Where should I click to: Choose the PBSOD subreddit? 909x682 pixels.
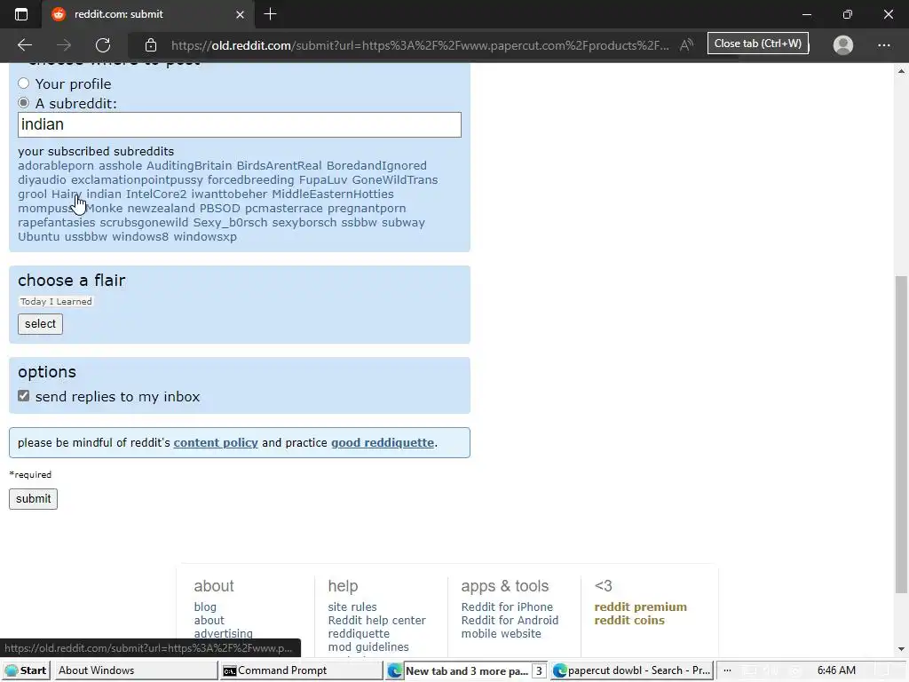point(220,208)
